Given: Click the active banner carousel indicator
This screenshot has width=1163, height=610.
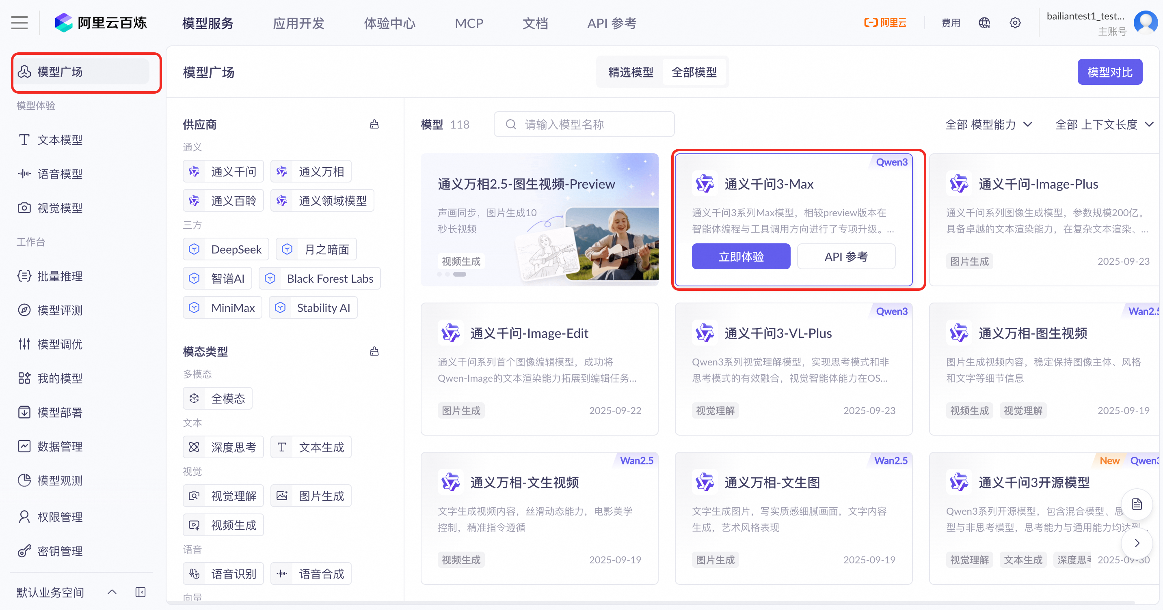Looking at the screenshot, I should [x=460, y=274].
